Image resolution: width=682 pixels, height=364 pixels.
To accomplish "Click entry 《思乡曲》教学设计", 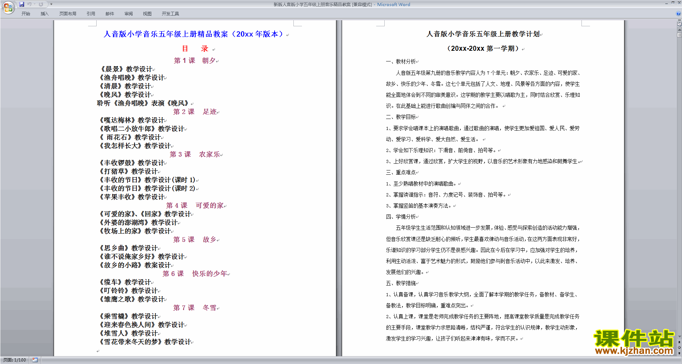I will click(129, 248).
